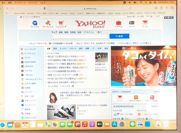Screen dimensions: 181x133
Task: Open Mail app in the Dock
Action: pos(10,125)
